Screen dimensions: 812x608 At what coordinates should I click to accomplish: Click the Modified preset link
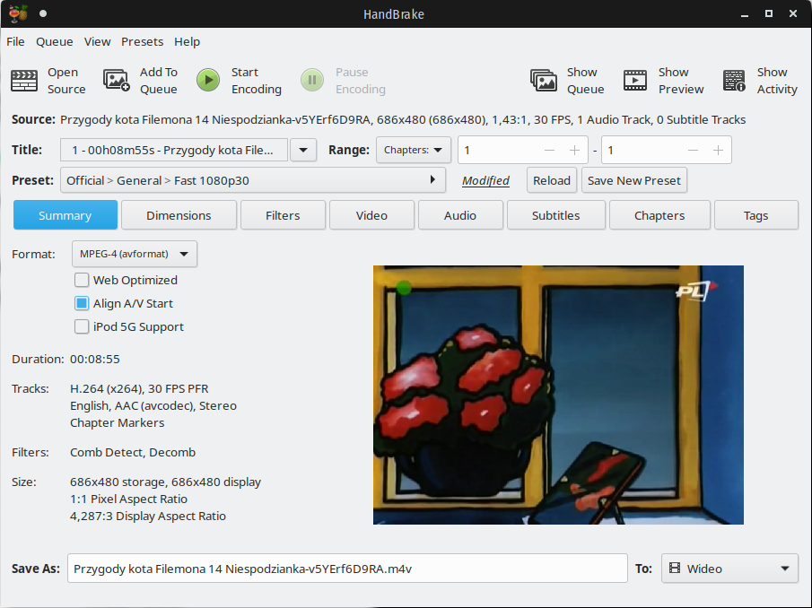tap(485, 180)
